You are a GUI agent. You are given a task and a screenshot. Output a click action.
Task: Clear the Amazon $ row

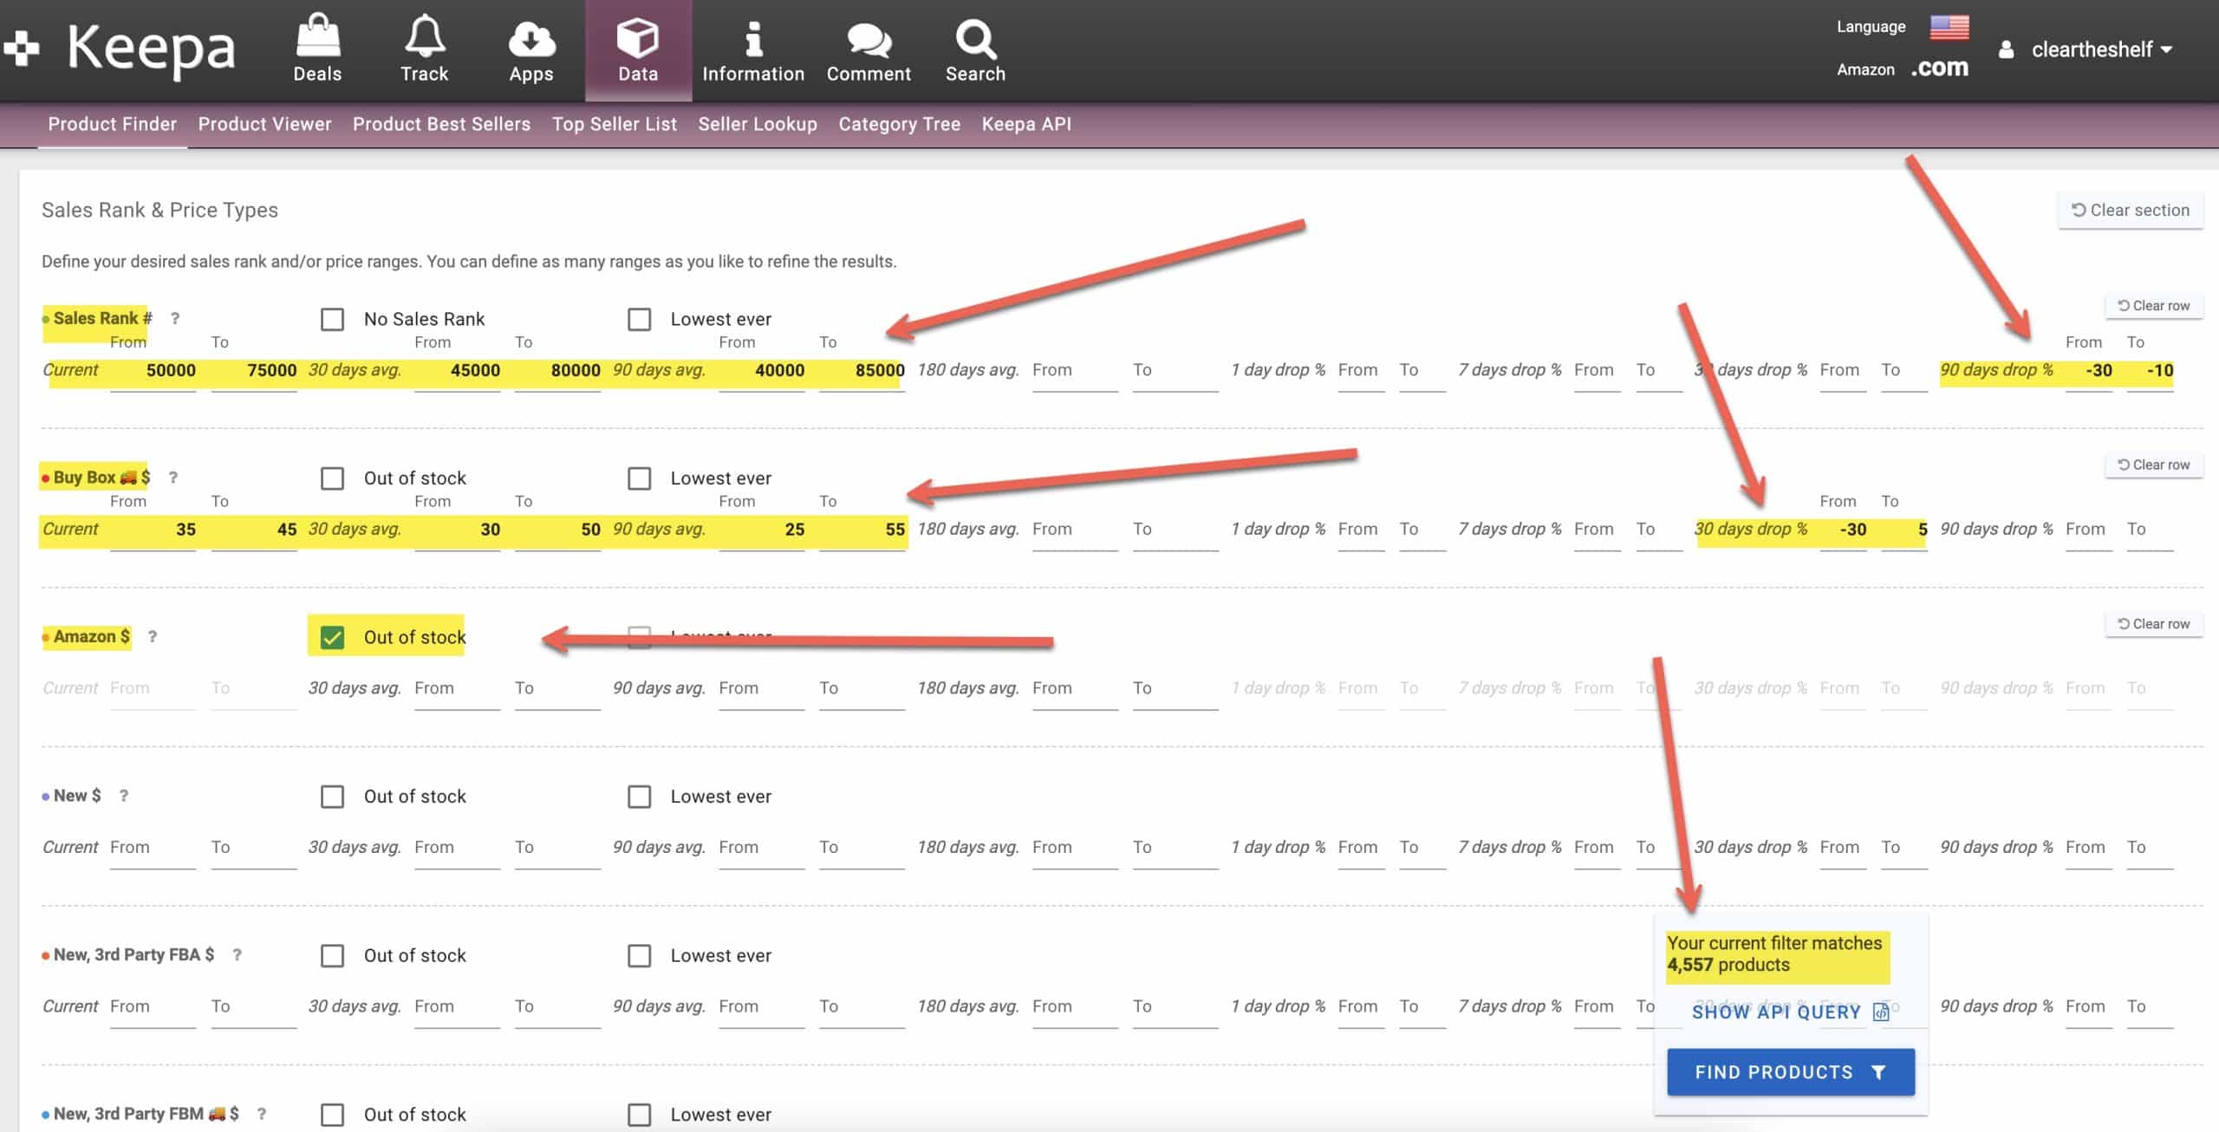coord(2153,624)
